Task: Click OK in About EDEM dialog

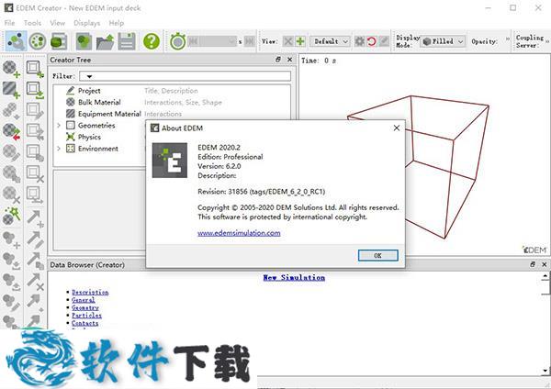Action: [x=377, y=256]
